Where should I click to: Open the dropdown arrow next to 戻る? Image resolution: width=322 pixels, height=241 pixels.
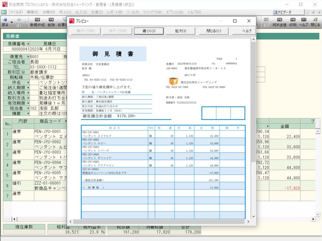coord(12,22)
